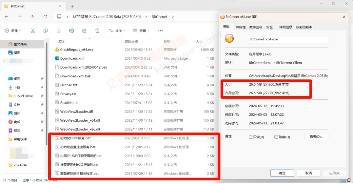The image size is (353, 184).
Task: Expand chevron before 比特彗星 path segment
Action: 67,17
